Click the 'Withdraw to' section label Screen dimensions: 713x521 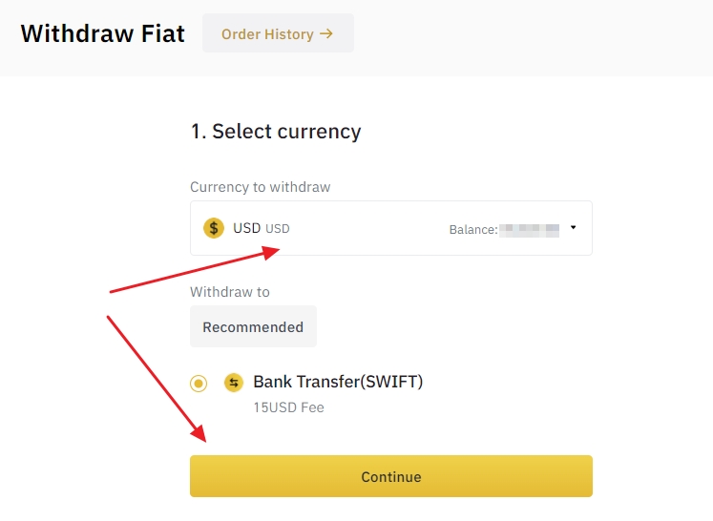[230, 292]
